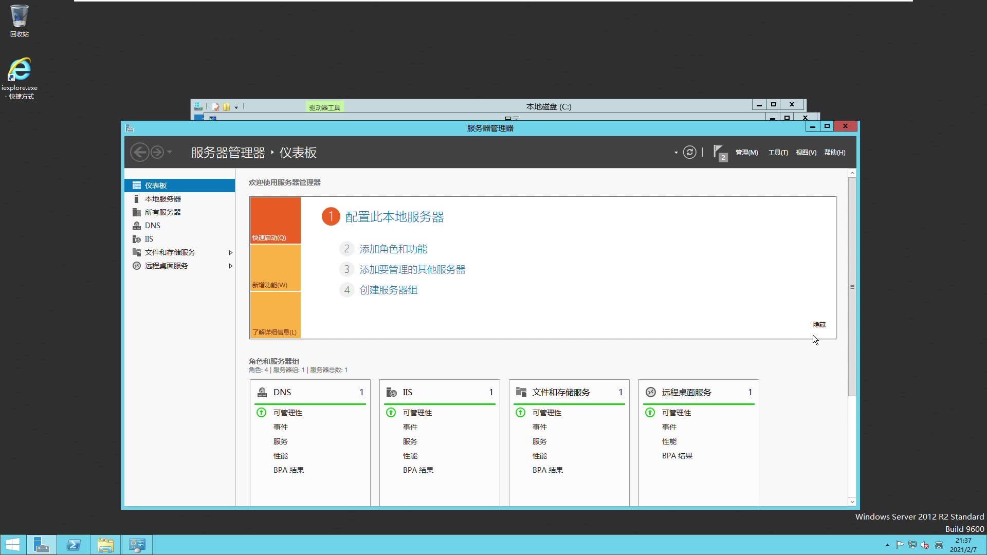Show hidden tray icons arrow
Image resolution: width=987 pixels, height=555 pixels.
(x=887, y=545)
